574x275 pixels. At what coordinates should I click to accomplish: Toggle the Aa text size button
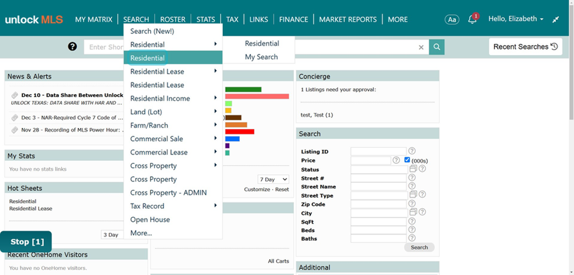452,19
